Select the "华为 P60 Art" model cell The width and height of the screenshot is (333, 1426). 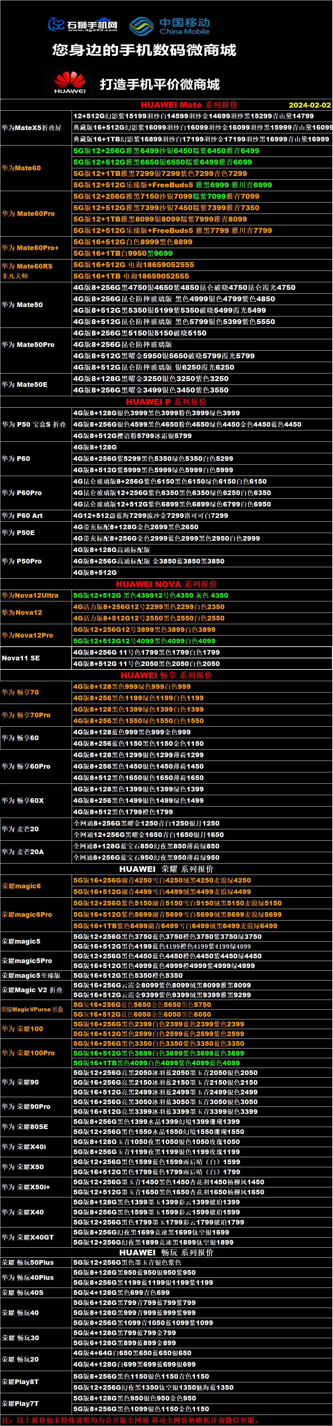[x=36, y=515]
